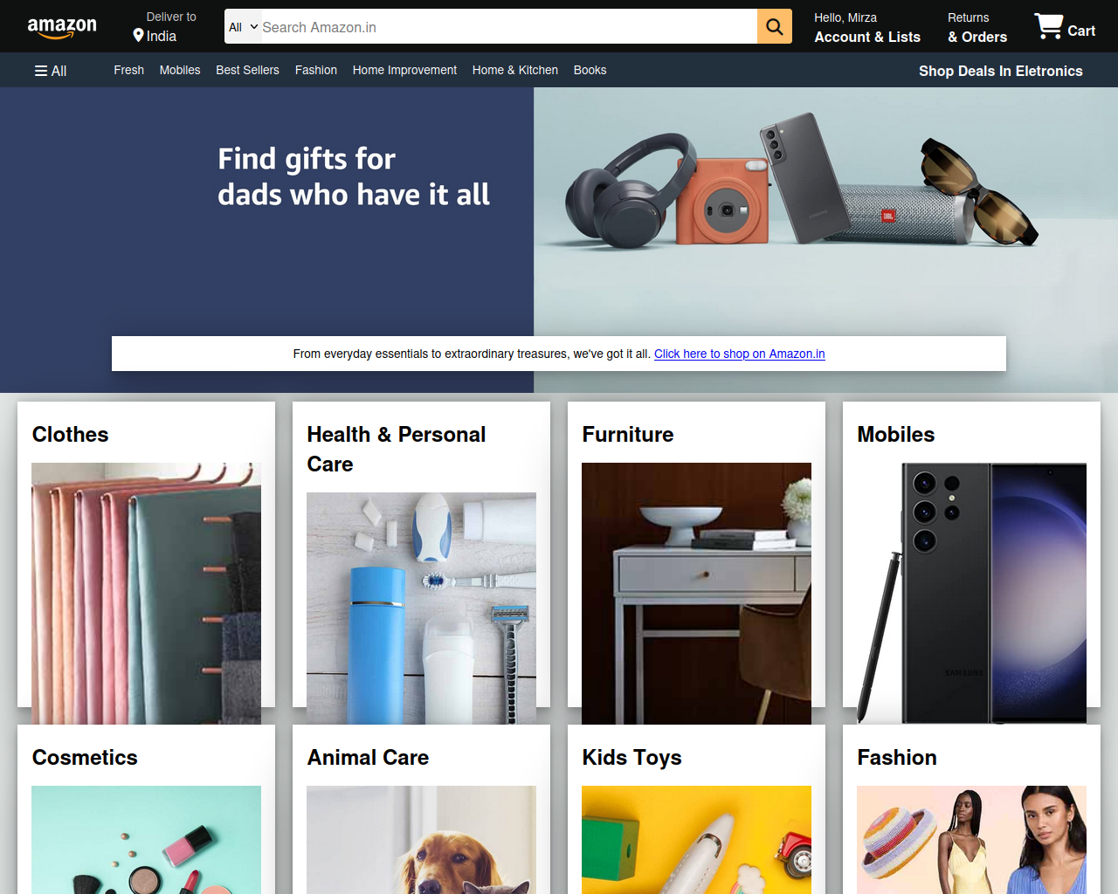This screenshot has width=1118, height=894.
Task: Focus the Search Amazon.in field
Action: 508,27
